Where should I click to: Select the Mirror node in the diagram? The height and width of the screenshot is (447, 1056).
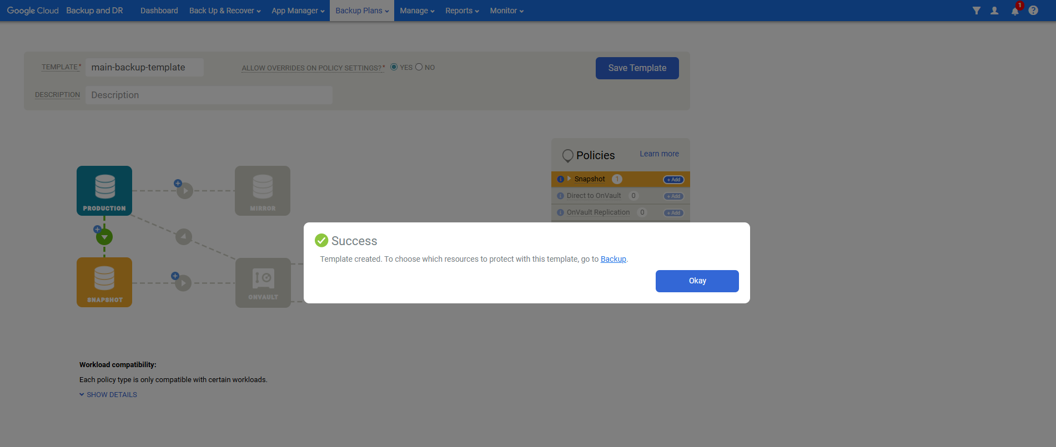coord(263,191)
